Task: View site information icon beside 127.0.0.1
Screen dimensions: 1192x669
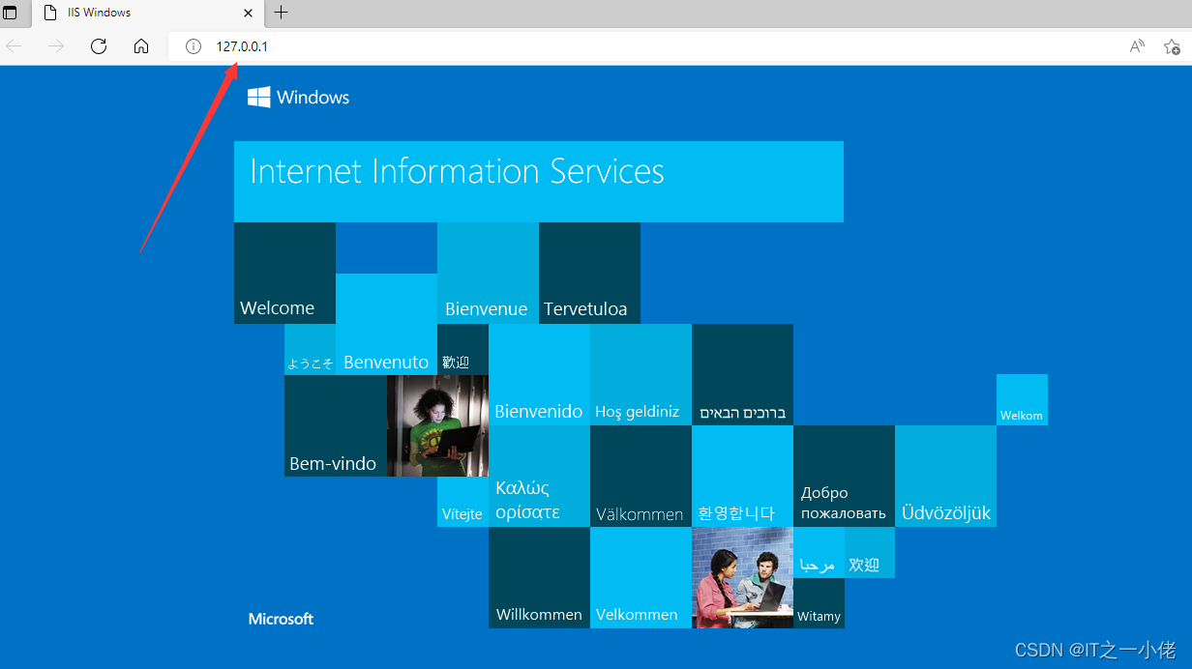Action: [x=194, y=46]
